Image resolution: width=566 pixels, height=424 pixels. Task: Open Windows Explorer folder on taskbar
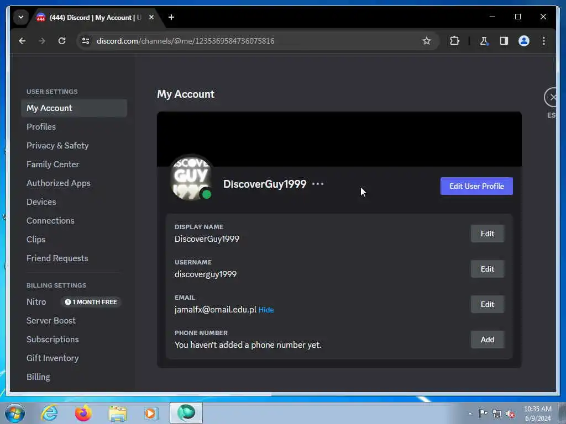[x=118, y=414]
